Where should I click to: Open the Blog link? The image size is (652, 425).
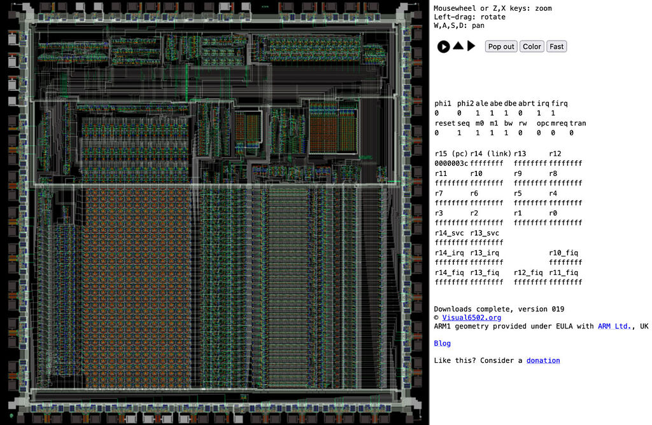pyautogui.click(x=442, y=343)
